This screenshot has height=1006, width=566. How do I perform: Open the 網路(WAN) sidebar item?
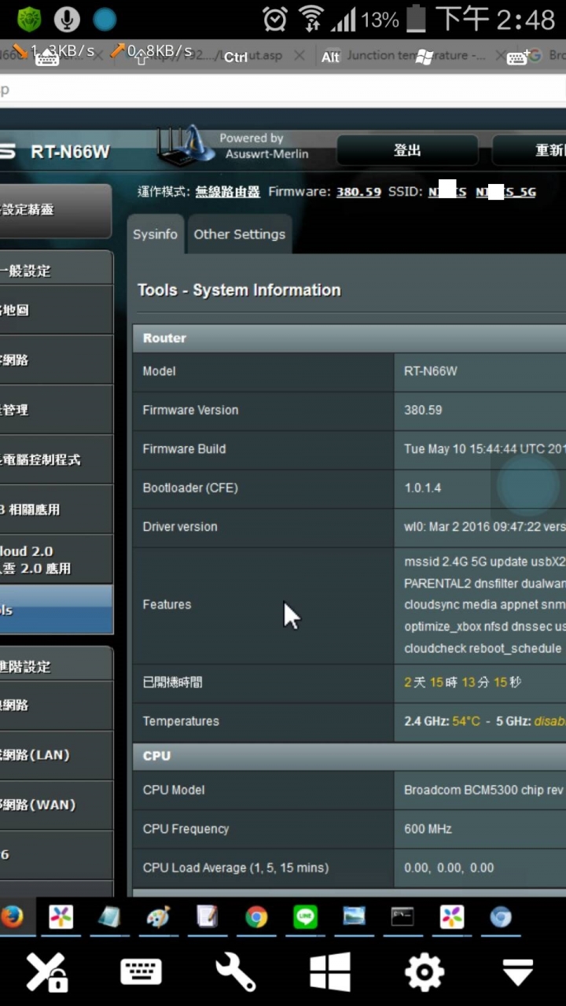click(56, 805)
